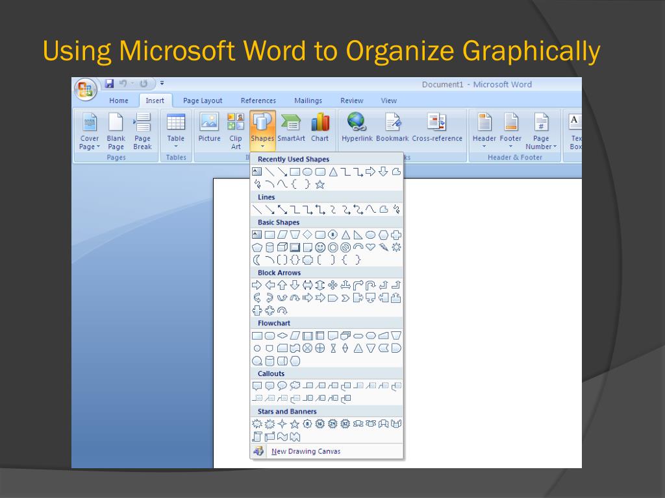Pick the Smiley Face in Basic Shapes
This screenshot has width=665, height=498.
tap(320, 247)
